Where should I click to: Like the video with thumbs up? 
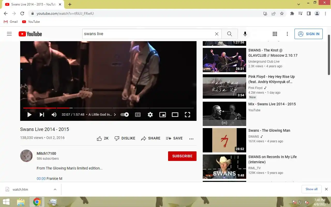coord(103,138)
